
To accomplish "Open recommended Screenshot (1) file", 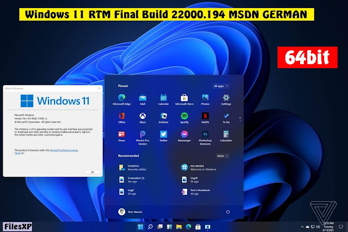I will pyautogui.click(x=132, y=180).
